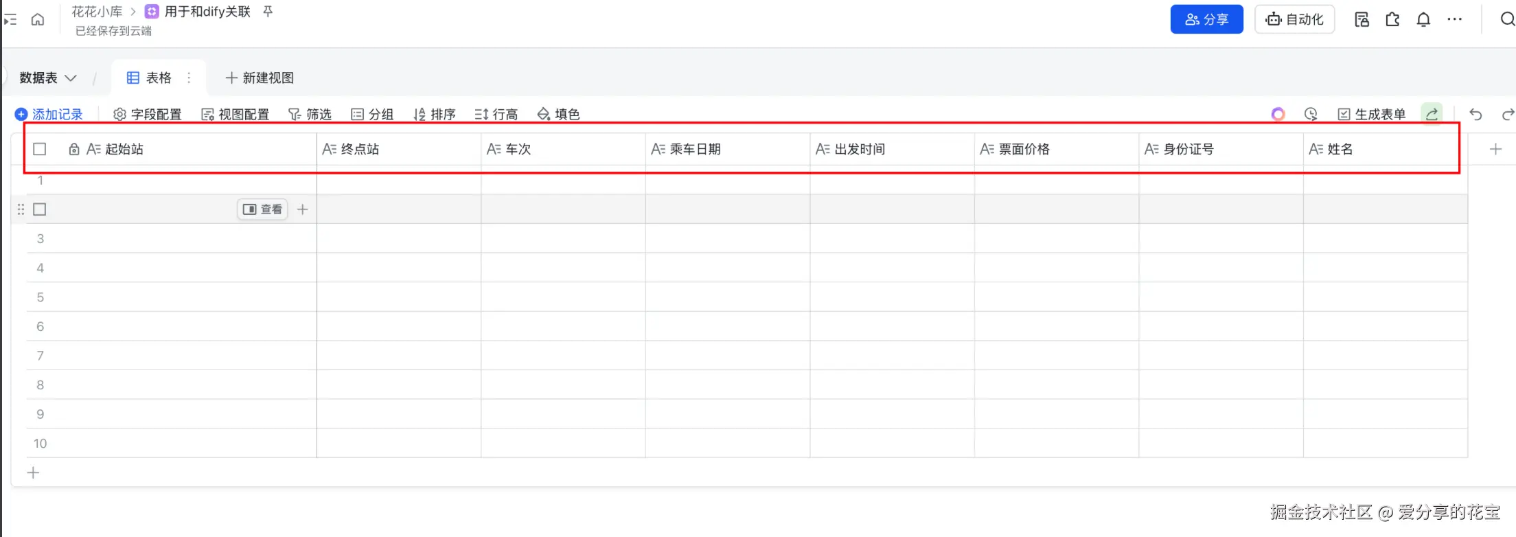The image size is (1516, 537).
Task: Open the 填色 fill color tool
Action: coord(558,114)
